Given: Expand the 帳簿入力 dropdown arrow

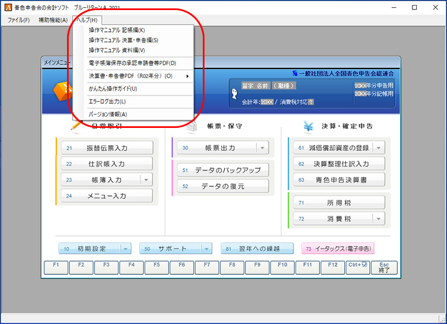Looking at the screenshot, I should point(146,180).
